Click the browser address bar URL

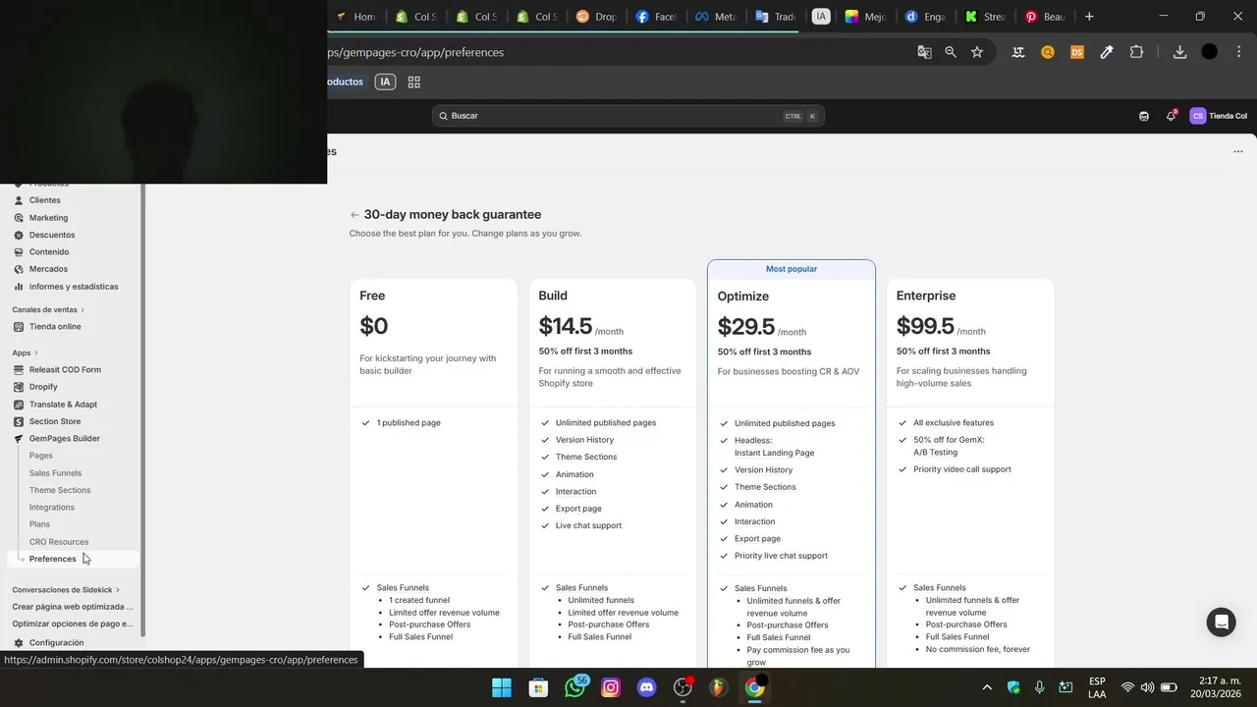pos(415,52)
